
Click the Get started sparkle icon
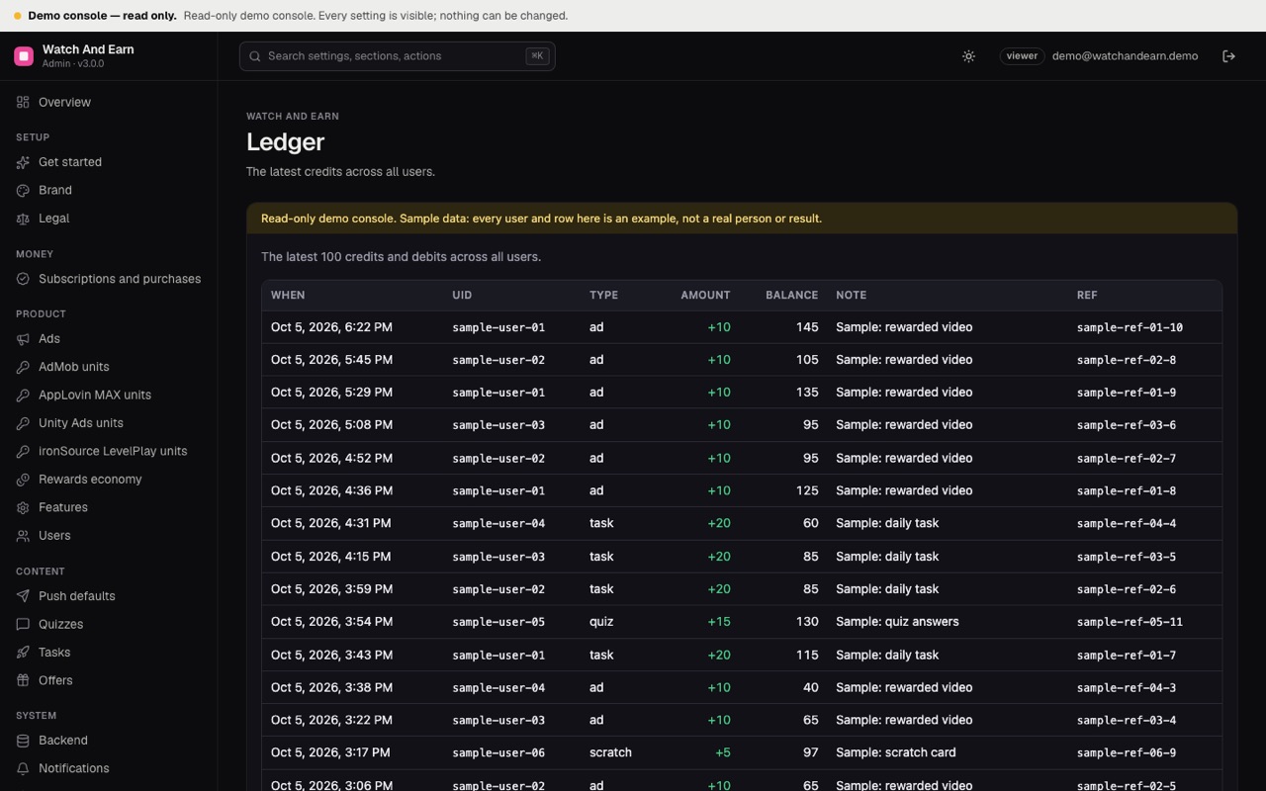(23, 162)
